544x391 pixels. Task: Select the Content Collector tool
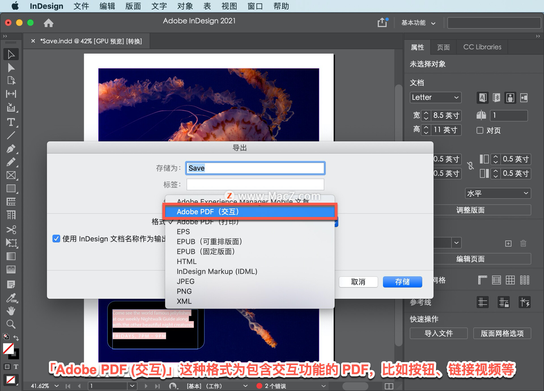point(11,108)
